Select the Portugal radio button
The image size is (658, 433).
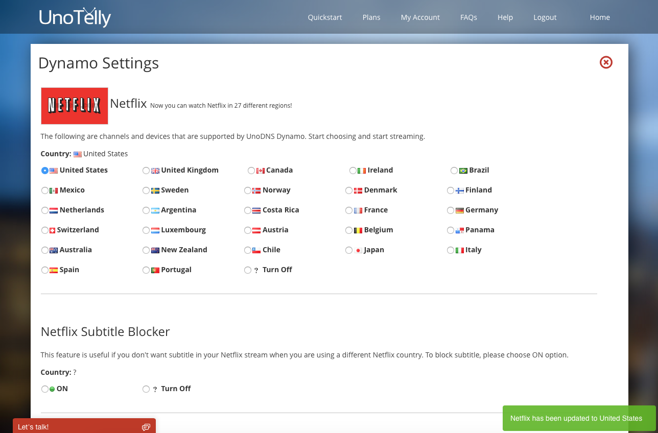point(146,270)
